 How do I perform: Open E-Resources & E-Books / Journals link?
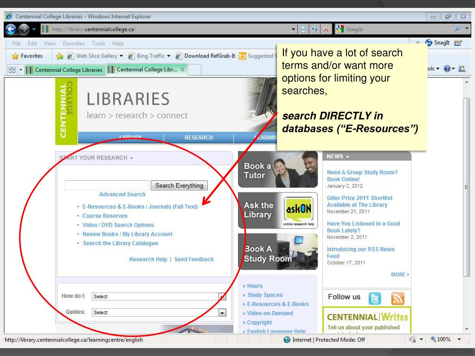[140, 206]
